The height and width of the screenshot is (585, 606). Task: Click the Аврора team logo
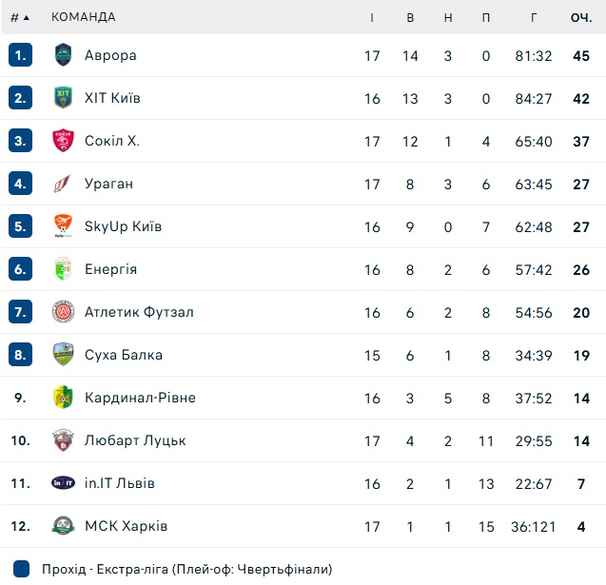pos(63,55)
